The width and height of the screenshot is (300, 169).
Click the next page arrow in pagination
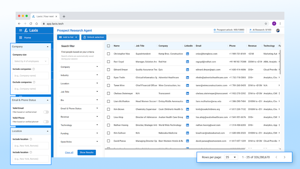(285, 157)
